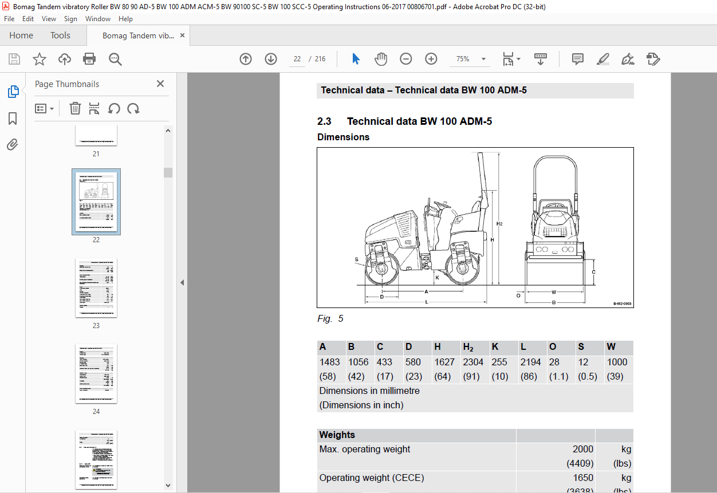The image size is (717, 493).
Task: Open the fit page width tool
Action: [507, 59]
